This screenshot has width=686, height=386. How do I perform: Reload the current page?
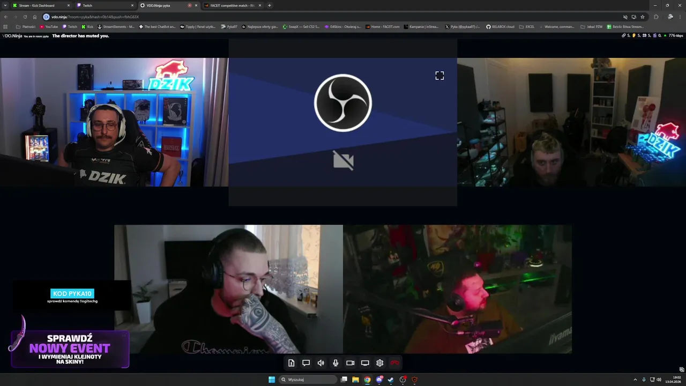[25, 17]
